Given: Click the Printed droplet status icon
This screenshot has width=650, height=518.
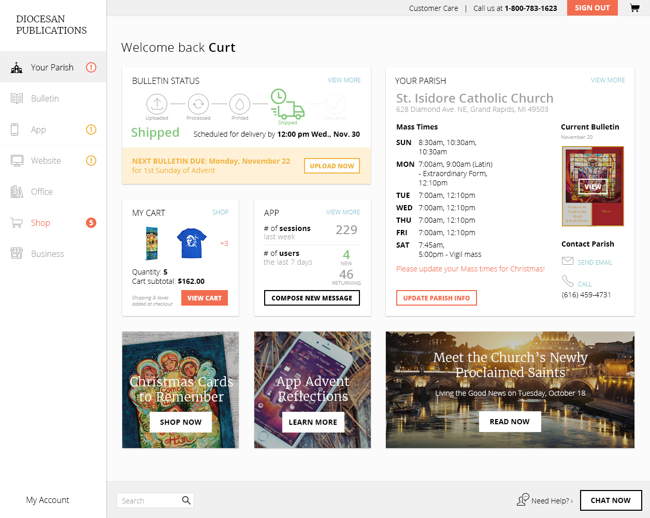Looking at the screenshot, I should (240, 104).
